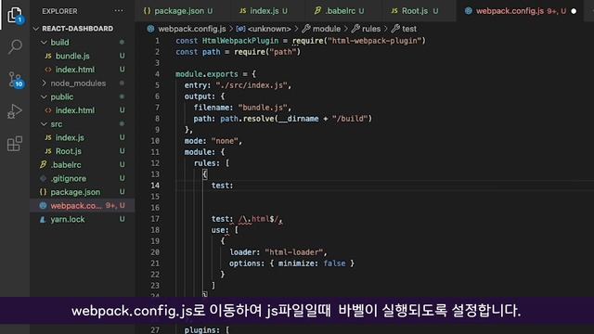Click webpack.config.js breadcrumb segment
This screenshot has height=334, width=594.
192,29
